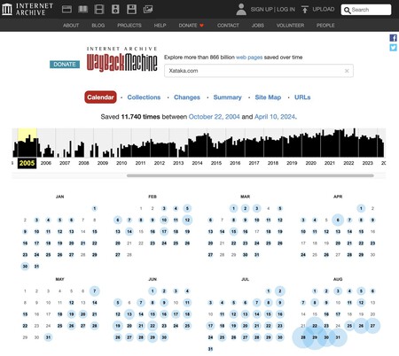Open the February 12 capture
Screen dimensions: 399x356
tap(187, 220)
